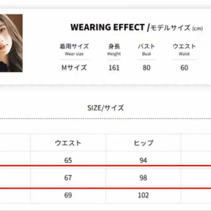Click the ウエスト column header in size table

pyautogui.click(x=68, y=143)
